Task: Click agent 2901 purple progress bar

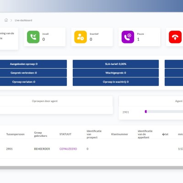Action: click(x=146, y=112)
